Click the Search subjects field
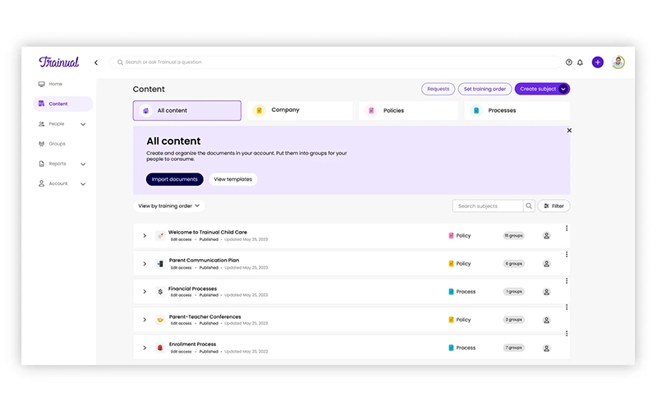This screenshot has height=411, width=657. coord(488,206)
